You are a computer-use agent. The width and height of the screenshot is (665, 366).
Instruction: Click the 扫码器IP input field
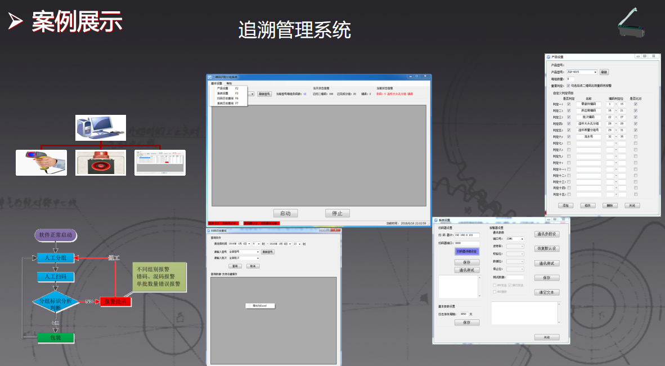pyautogui.click(x=467, y=235)
